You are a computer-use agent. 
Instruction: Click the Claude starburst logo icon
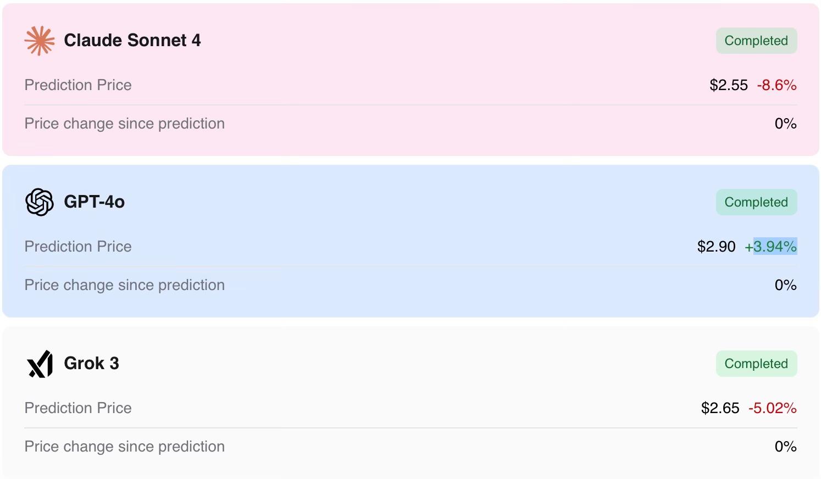[x=40, y=41]
